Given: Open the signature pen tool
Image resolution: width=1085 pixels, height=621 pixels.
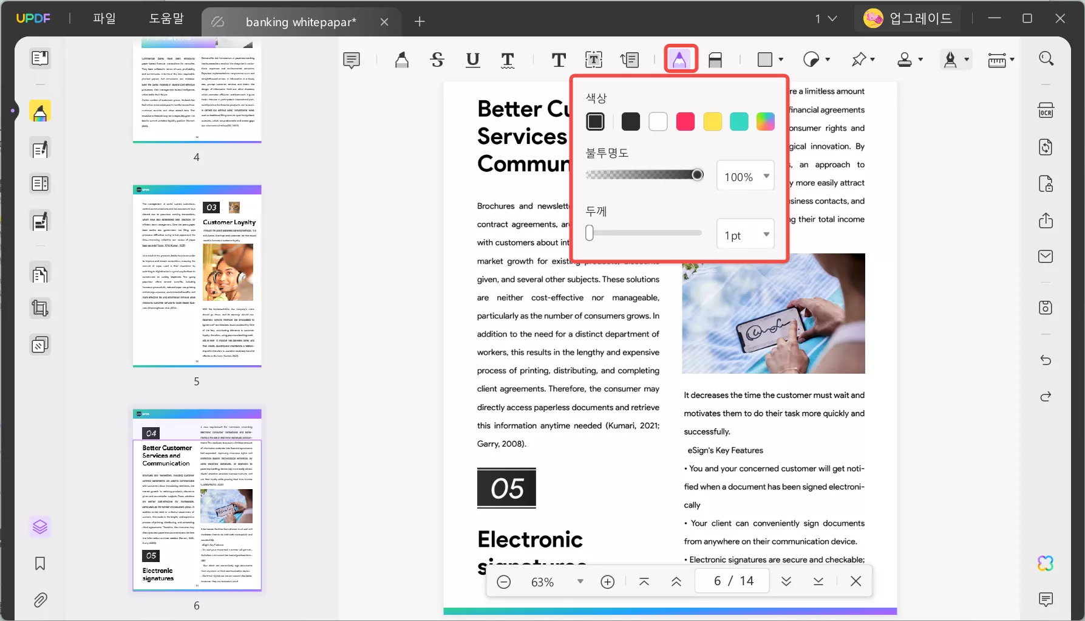Looking at the screenshot, I should coord(951,60).
